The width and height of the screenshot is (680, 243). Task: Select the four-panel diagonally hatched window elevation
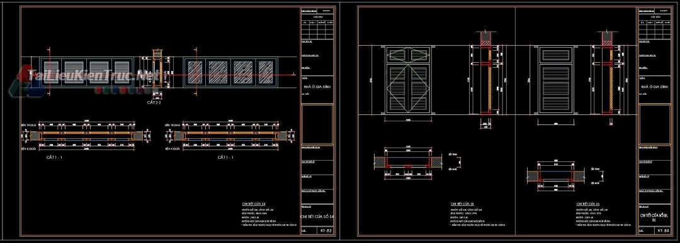tap(230, 72)
